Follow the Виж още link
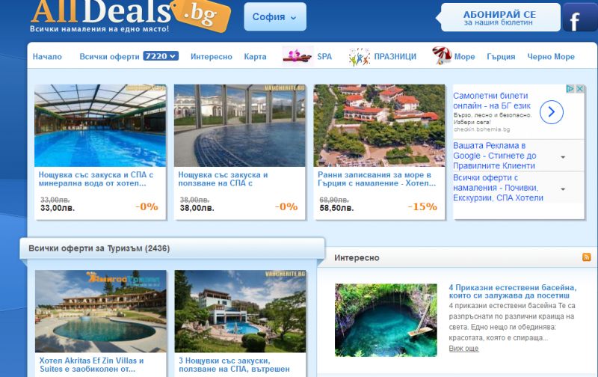The image size is (598, 377). [463, 349]
